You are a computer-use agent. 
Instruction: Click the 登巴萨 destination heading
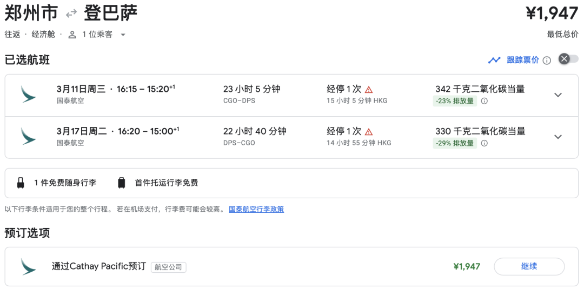(111, 14)
